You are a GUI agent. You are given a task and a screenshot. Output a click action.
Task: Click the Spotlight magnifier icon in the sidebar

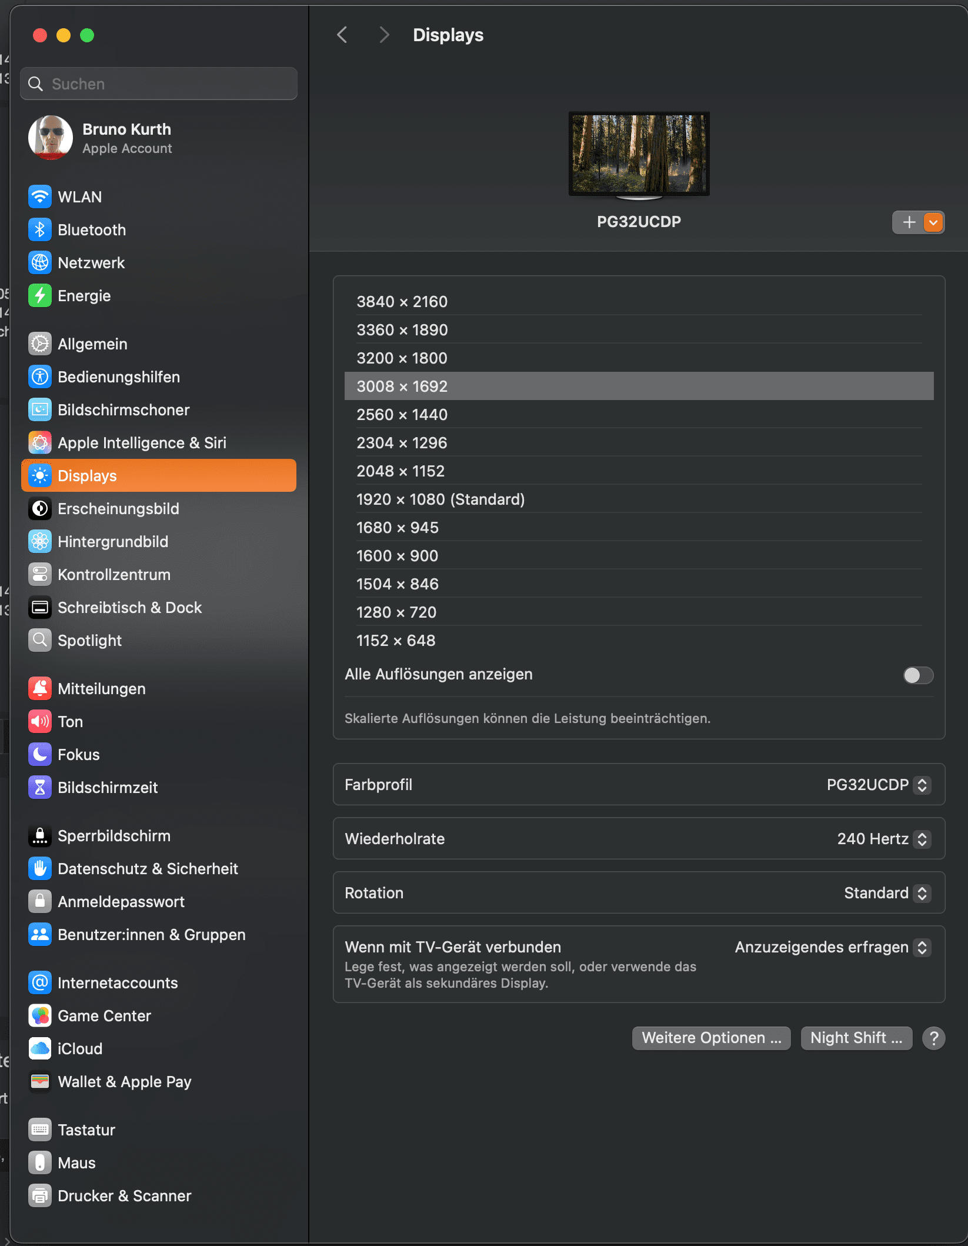tap(40, 640)
